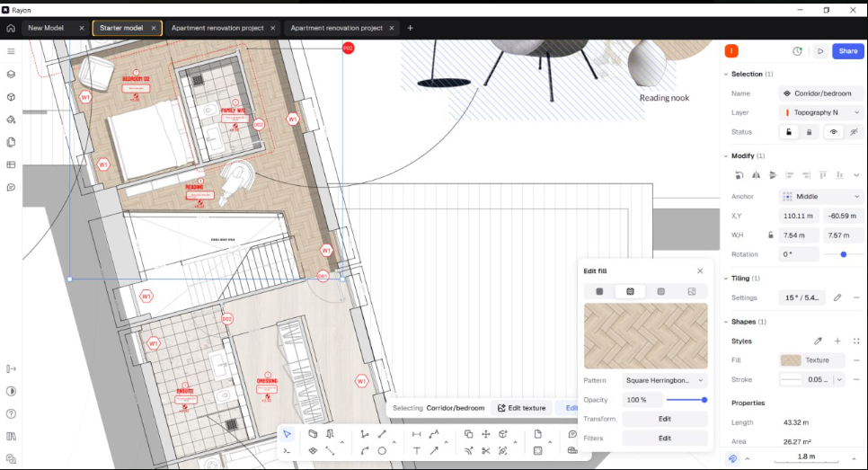Open the help question mark icon
This screenshot has height=470, width=868.
[11, 414]
